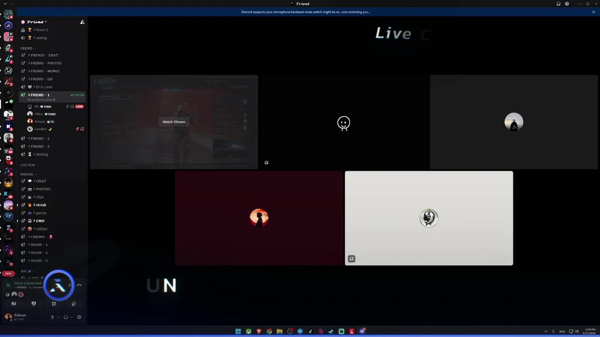Click Voice Connected status text
This screenshot has width=600, height=337.
pos(28,283)
